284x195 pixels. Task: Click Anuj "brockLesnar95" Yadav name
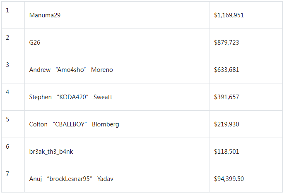click(71, 179)
